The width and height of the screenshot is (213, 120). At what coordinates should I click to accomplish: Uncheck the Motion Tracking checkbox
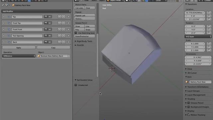point(189,115)
